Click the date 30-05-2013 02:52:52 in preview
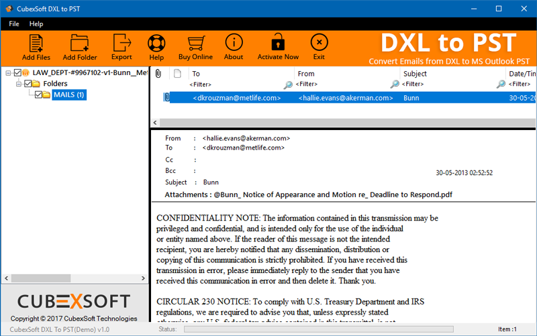This screenshot has width=537, height=336. (464, 173)
